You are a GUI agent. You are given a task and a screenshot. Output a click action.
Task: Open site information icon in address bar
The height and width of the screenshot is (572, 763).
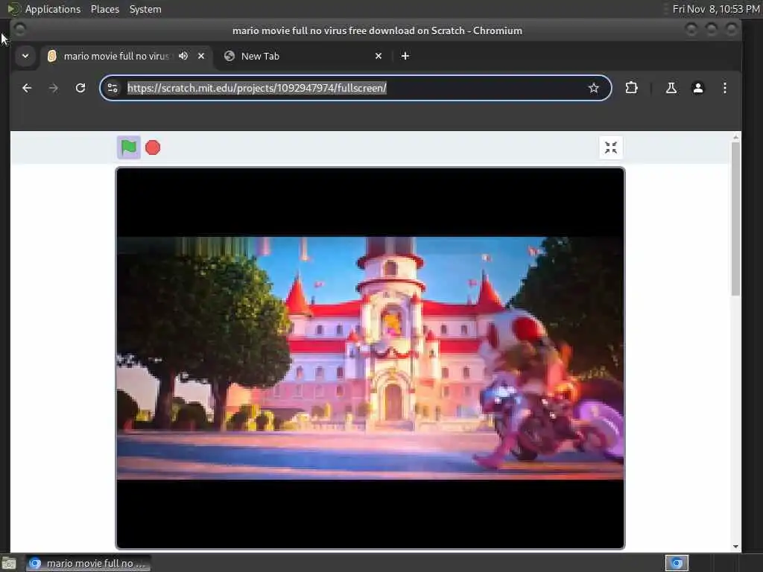click(x=113, y=88)
